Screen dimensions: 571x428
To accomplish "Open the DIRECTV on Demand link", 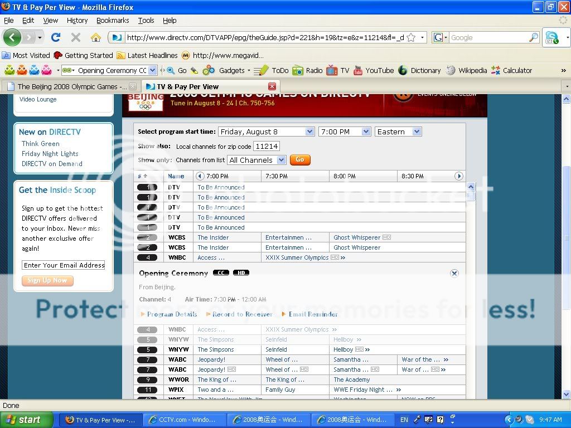I will tap(52, 164).
